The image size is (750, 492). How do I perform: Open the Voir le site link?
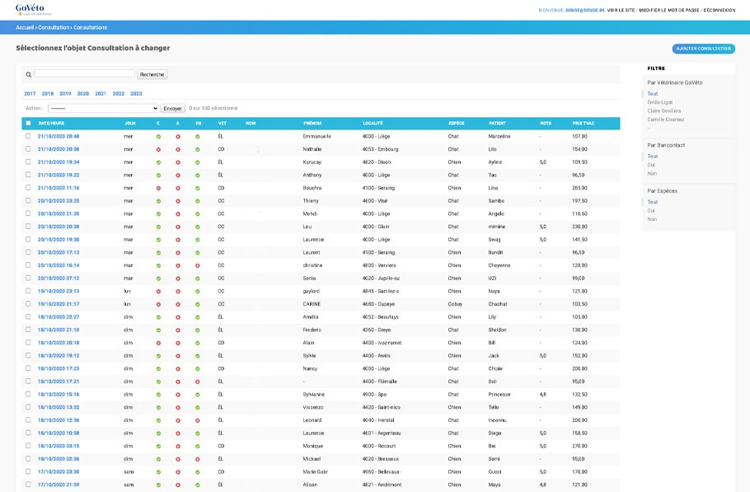pyautogui.click(x=621, y=10)
